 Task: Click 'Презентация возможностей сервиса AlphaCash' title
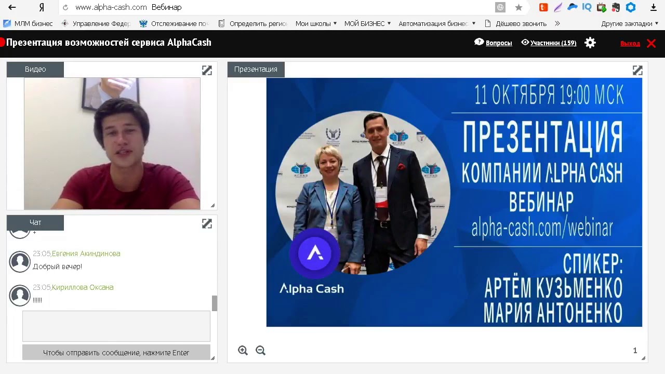109,43
